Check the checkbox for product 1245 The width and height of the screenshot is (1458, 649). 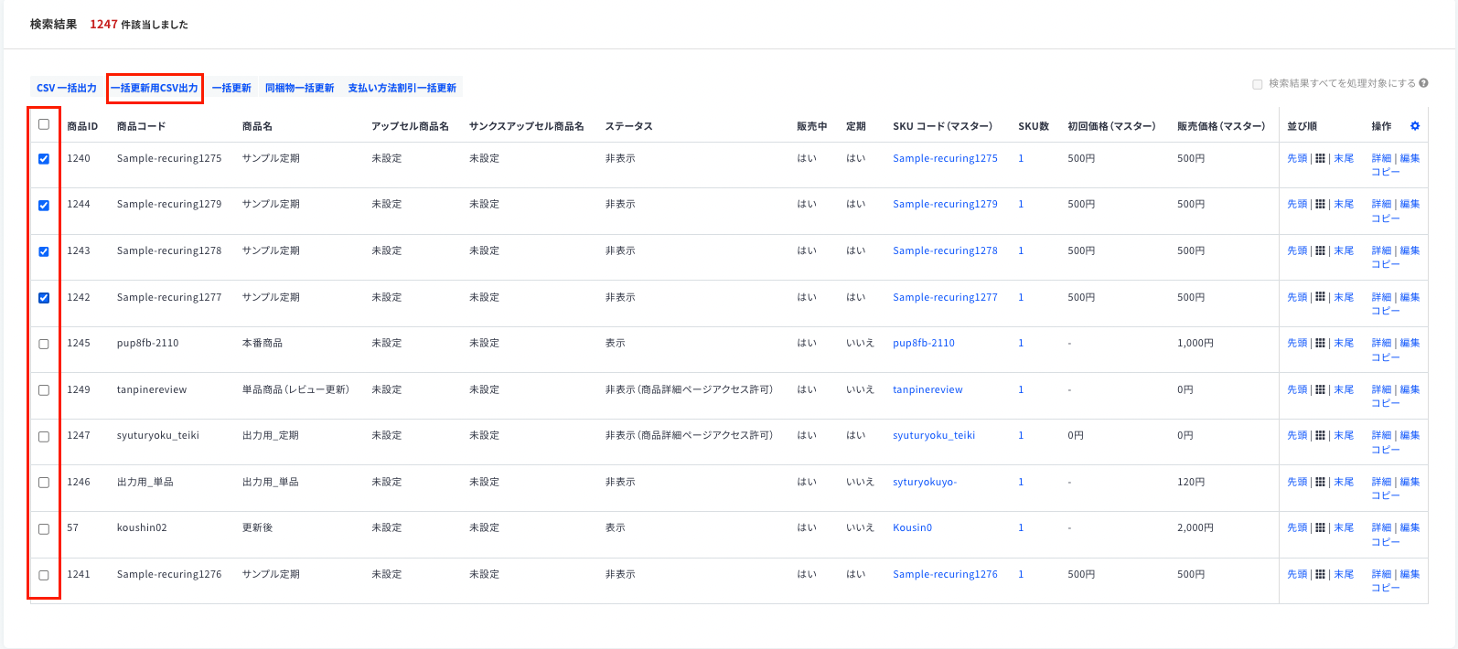[44, 345]
